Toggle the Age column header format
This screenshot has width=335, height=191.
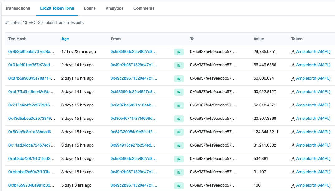pos(65,39)
